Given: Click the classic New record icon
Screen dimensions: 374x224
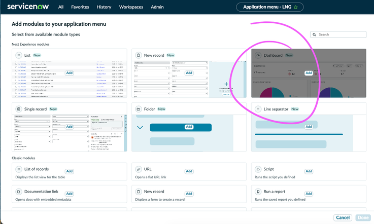Looking at the screenshot, I should tap(139, 192).
